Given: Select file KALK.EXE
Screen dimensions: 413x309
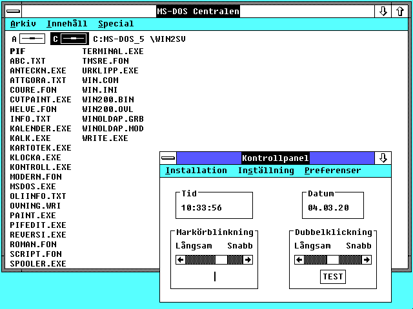Looking at the screenshot, I should point(30,138).
